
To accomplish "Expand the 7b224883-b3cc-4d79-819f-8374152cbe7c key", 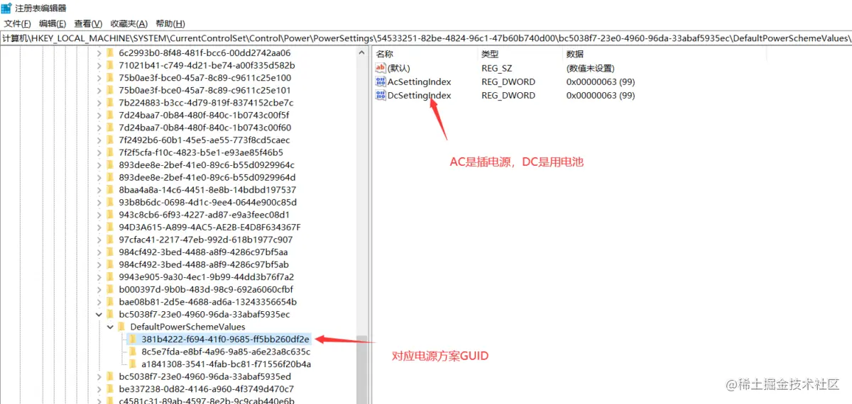I will click(x=99, y=103).
